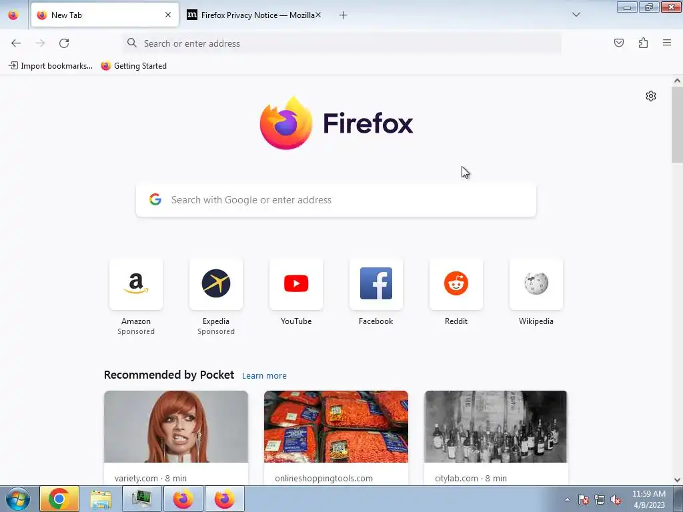Viewport: 683px width, 512px height.
Task: Close the Firefox Privacy Notice tab
Action: click(318, 15)
